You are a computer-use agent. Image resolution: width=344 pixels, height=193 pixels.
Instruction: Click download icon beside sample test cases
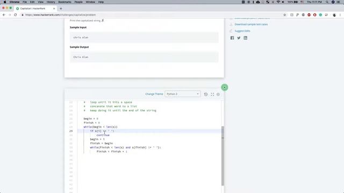pyautogui.click(x=231, y=24)
